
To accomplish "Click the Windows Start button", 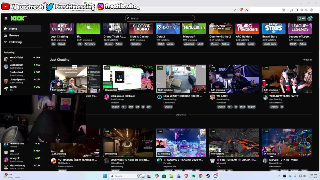I will [105, 176].
